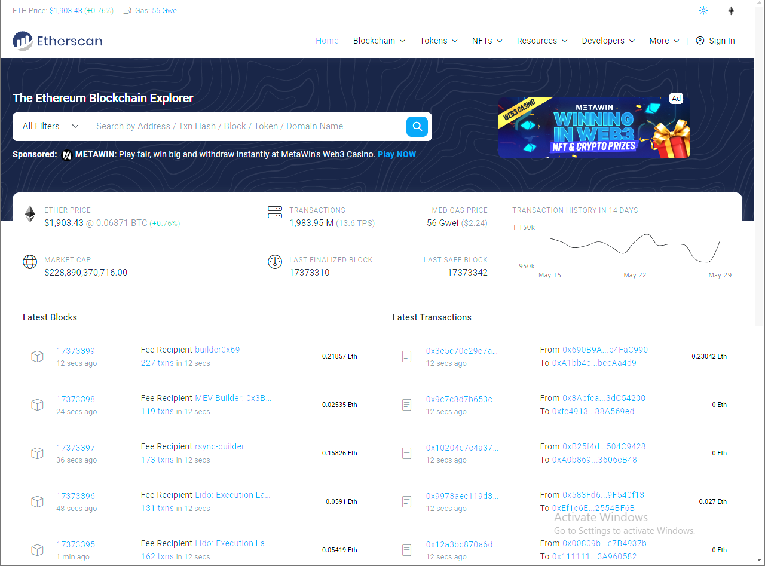Open last finalized block 17373310
765x566 pixels.
(x=309, y=273)
